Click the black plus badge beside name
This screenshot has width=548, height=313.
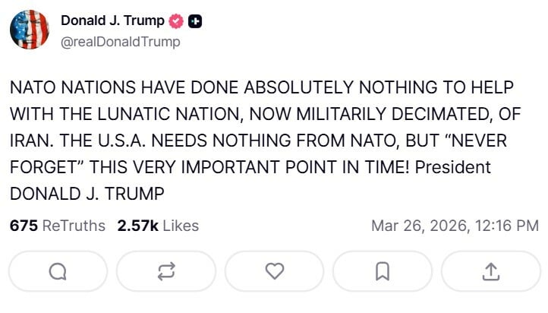[x=195, y=22]
